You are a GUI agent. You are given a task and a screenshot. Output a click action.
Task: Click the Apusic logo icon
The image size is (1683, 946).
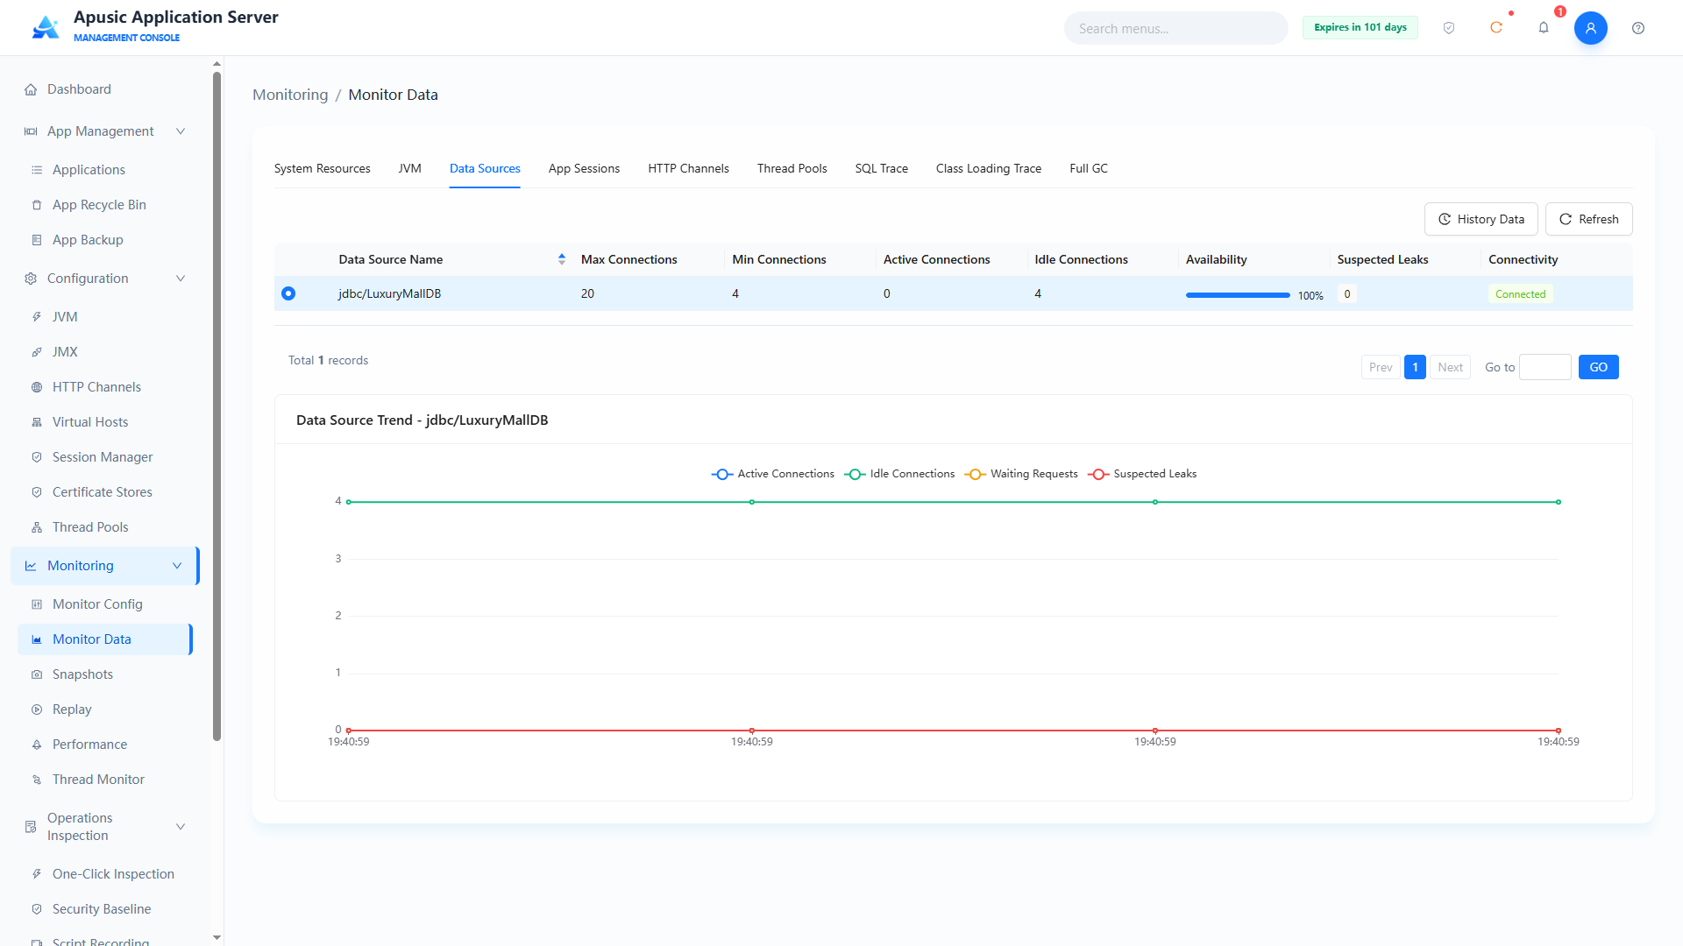tap(46, 27)
